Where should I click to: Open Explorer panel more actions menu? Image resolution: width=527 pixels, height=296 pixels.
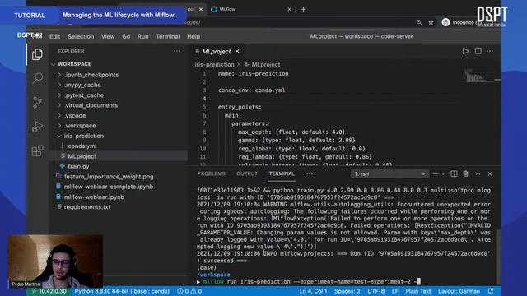coord(177,51)
